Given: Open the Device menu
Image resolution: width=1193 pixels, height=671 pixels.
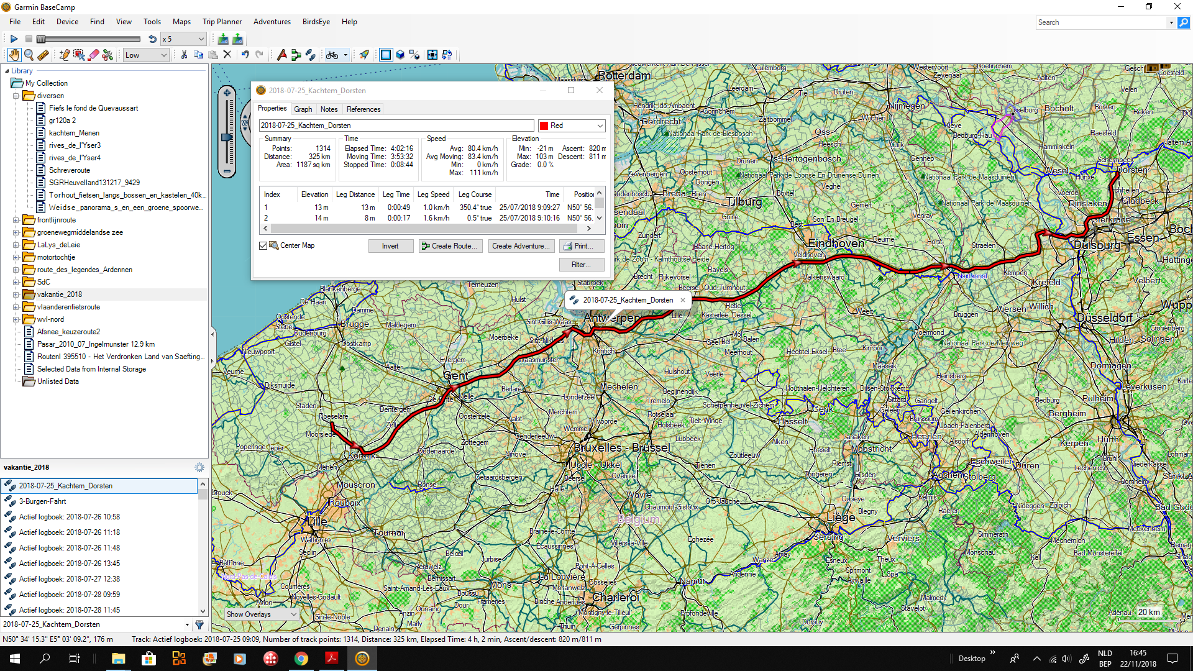Looking at the screenshot, I should click(x=67, y=22).
